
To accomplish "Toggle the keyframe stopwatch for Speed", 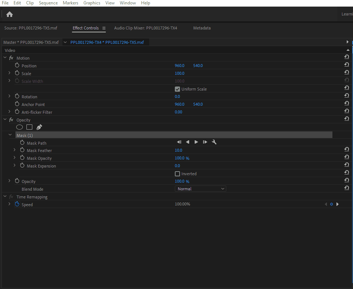I will click(x=17, y=204).
